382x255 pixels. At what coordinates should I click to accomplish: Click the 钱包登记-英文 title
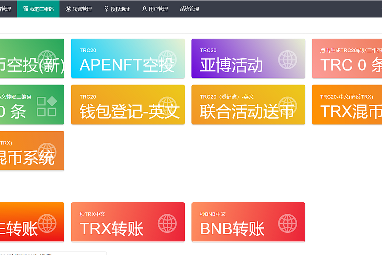[x=129, y=111]
